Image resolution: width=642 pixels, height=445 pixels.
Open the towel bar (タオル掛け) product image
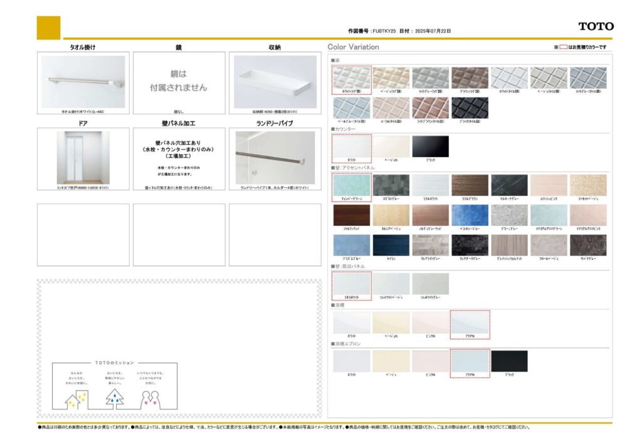click(x=83, y=82)
